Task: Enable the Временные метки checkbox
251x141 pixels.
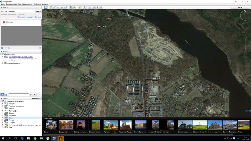Action: point(3,63)
